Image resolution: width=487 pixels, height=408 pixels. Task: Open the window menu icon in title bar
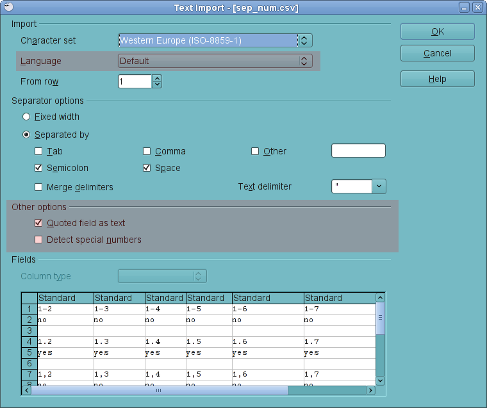8,8
